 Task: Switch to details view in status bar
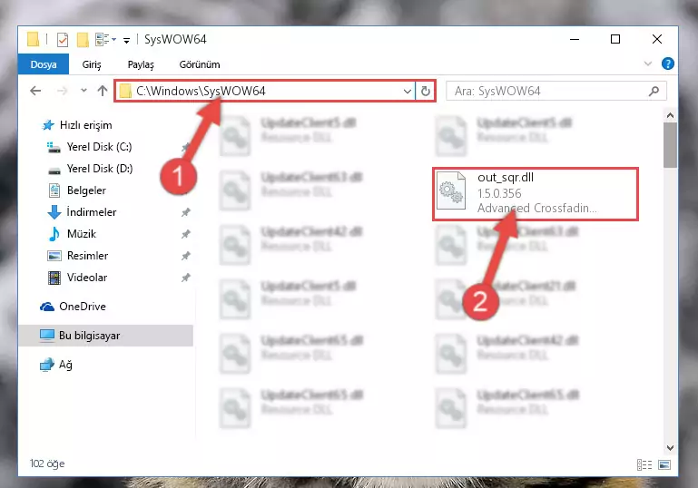[644, 464]
